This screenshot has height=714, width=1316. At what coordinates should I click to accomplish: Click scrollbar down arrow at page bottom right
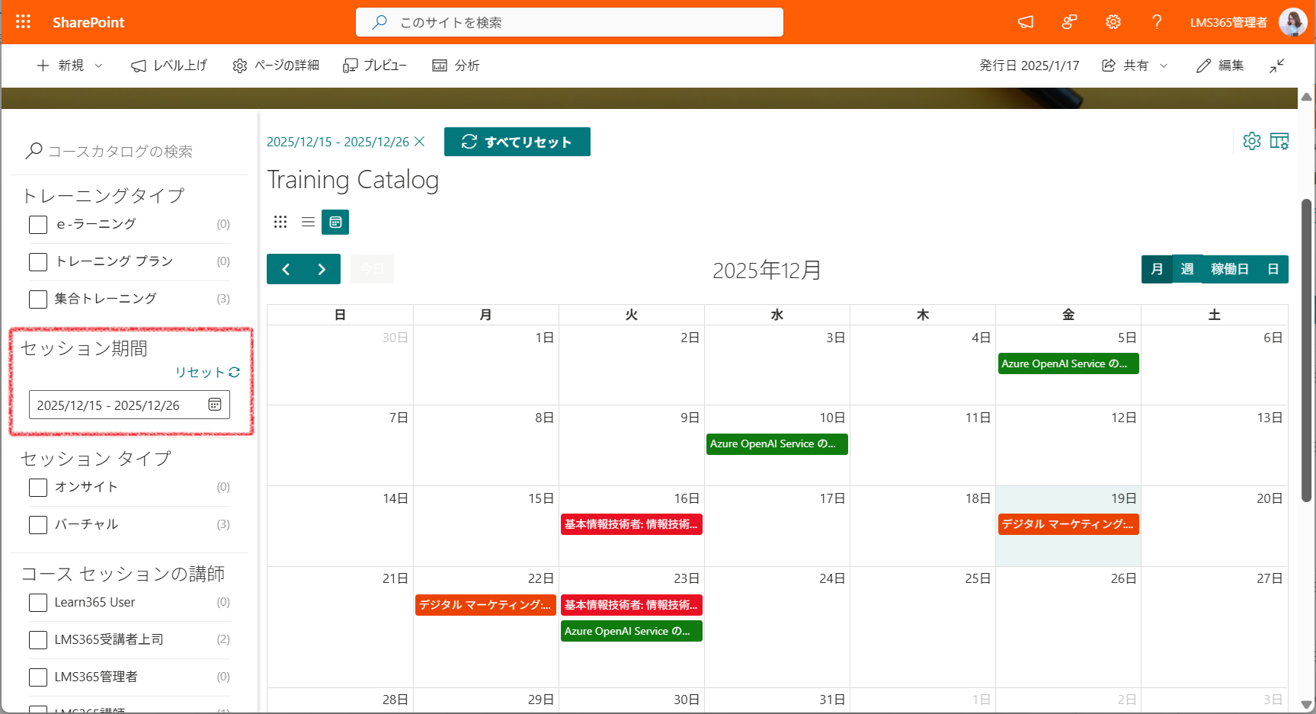pyautogui.click(x=1306, y=705)
